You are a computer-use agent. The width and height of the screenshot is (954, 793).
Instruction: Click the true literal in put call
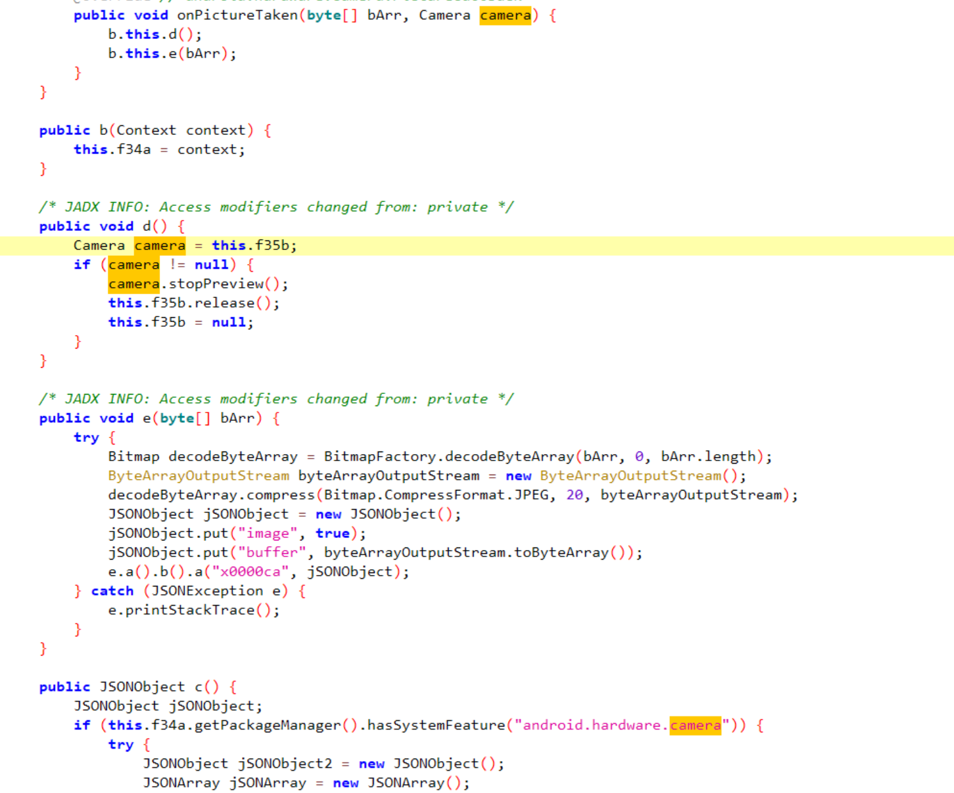click(x=333, y=533)
